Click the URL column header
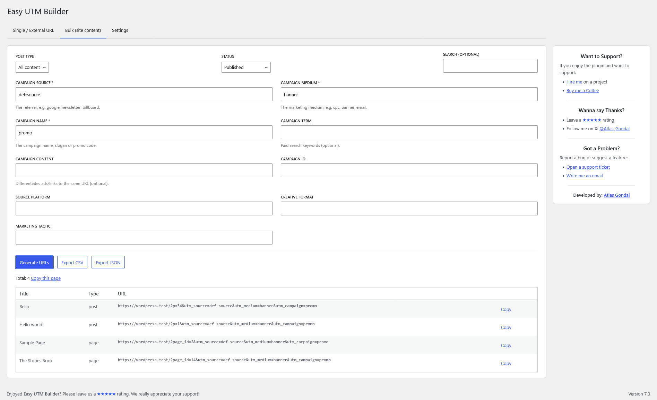 (122, 294)
